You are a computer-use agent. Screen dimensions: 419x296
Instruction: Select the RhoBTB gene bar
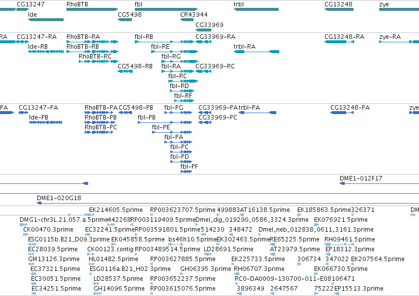coord(92,9)
